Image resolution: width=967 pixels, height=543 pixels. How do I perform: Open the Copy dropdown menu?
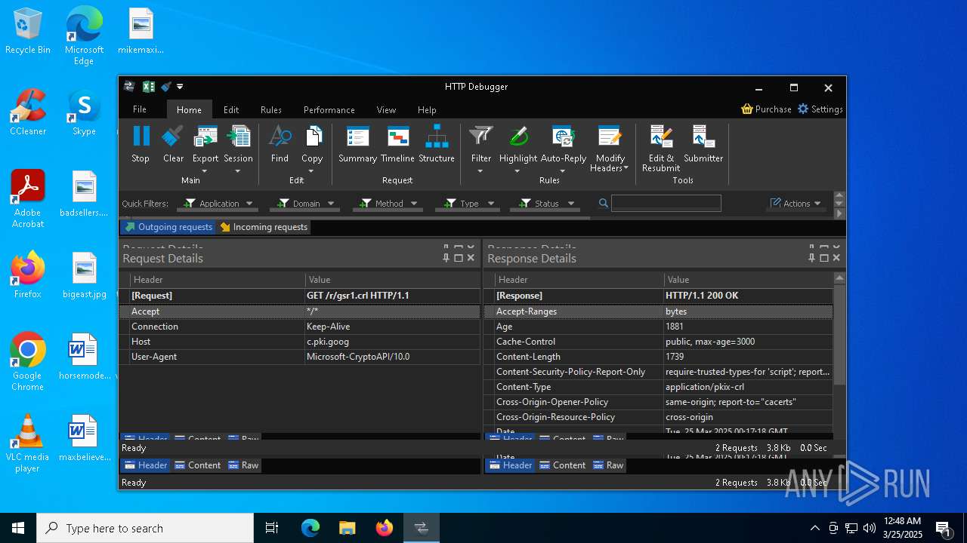[311, 171]
